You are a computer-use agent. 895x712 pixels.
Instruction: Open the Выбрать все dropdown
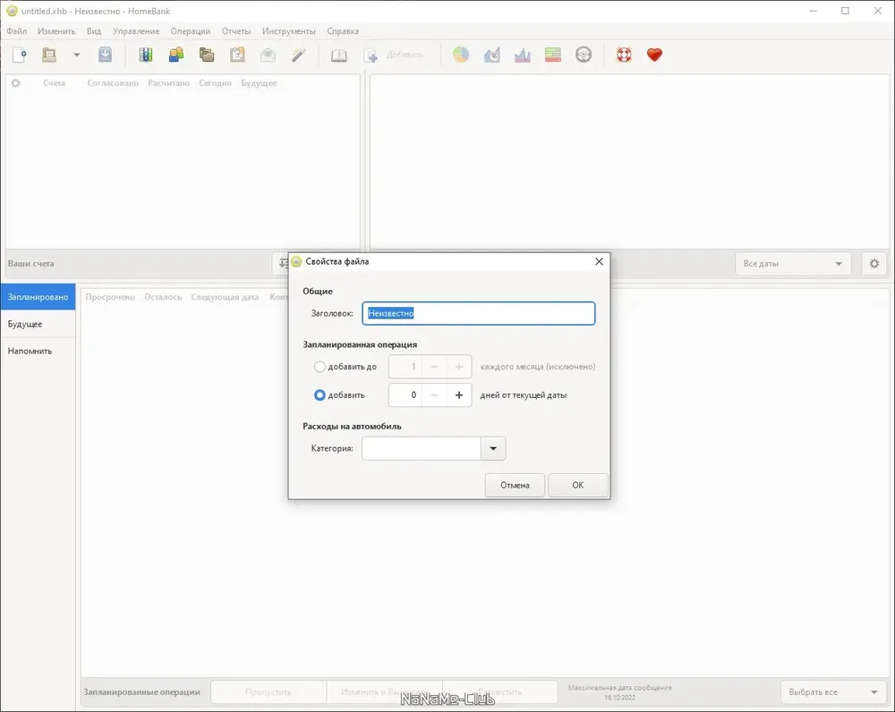(833, 692)
